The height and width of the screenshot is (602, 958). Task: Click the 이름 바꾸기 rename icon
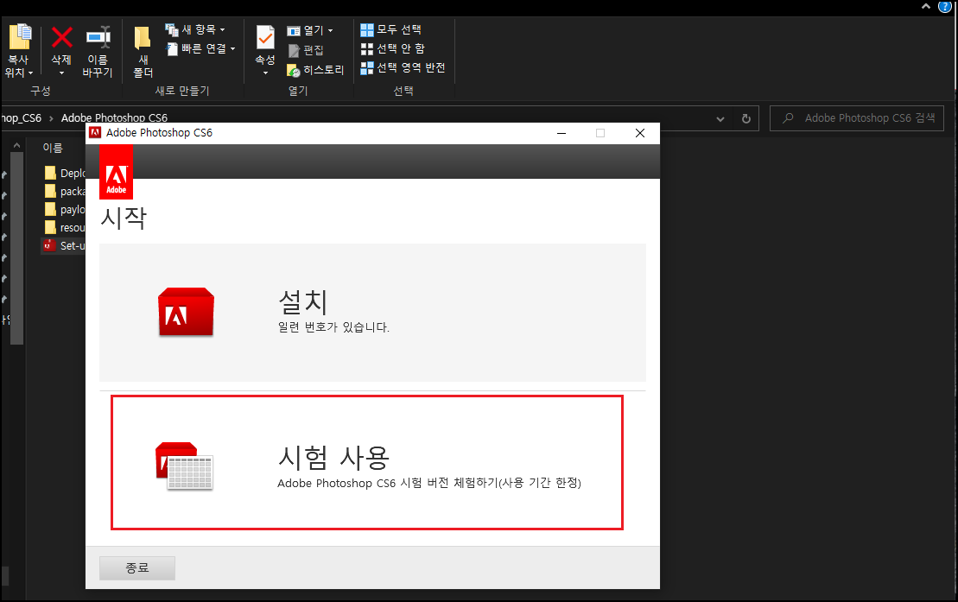pos(98,37)
